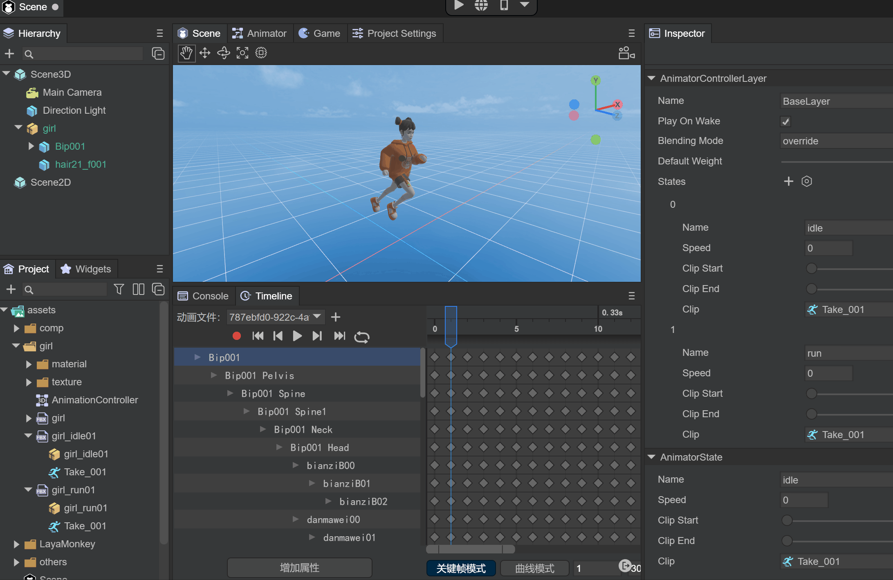Click the play button in Timeline
893x580 pixels.
(x=297, y=337)
